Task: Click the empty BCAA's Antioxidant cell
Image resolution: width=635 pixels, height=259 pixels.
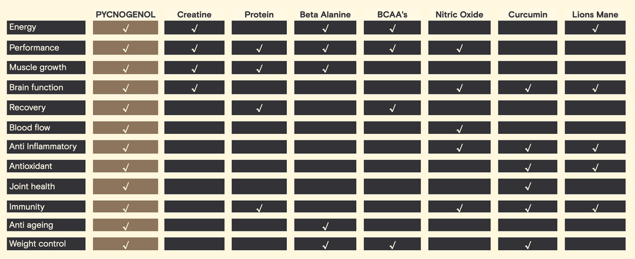Action: (x=392, y=167)
